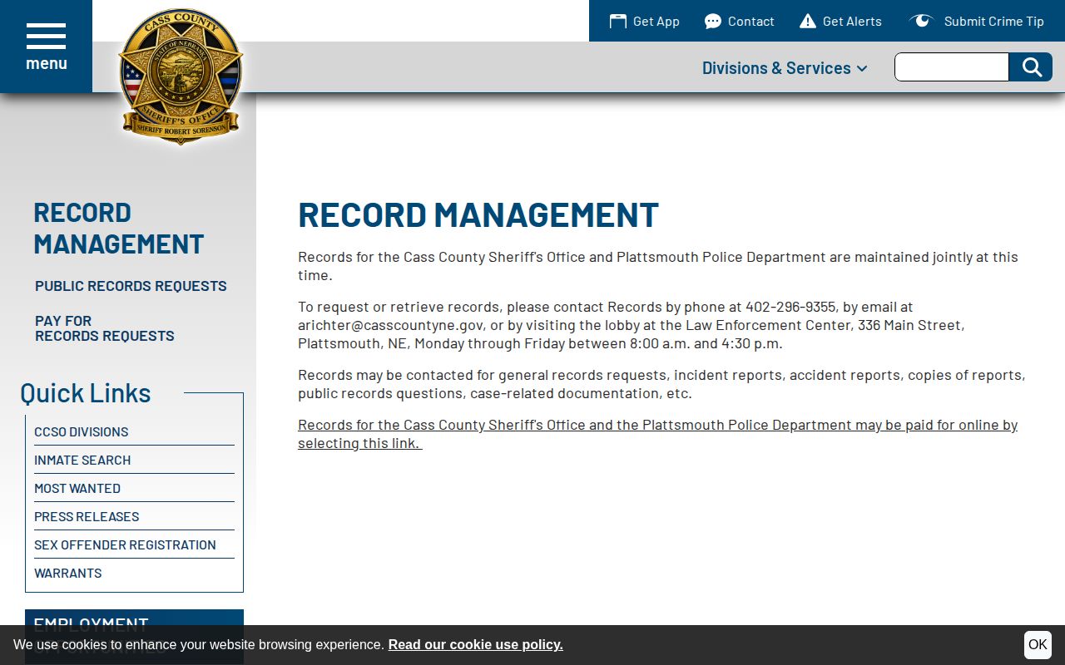The height and width of the screenshot is (665, 1065).
Task: Open Pay For Records Requests sidebar item
Action: click(x=105, y=328)
